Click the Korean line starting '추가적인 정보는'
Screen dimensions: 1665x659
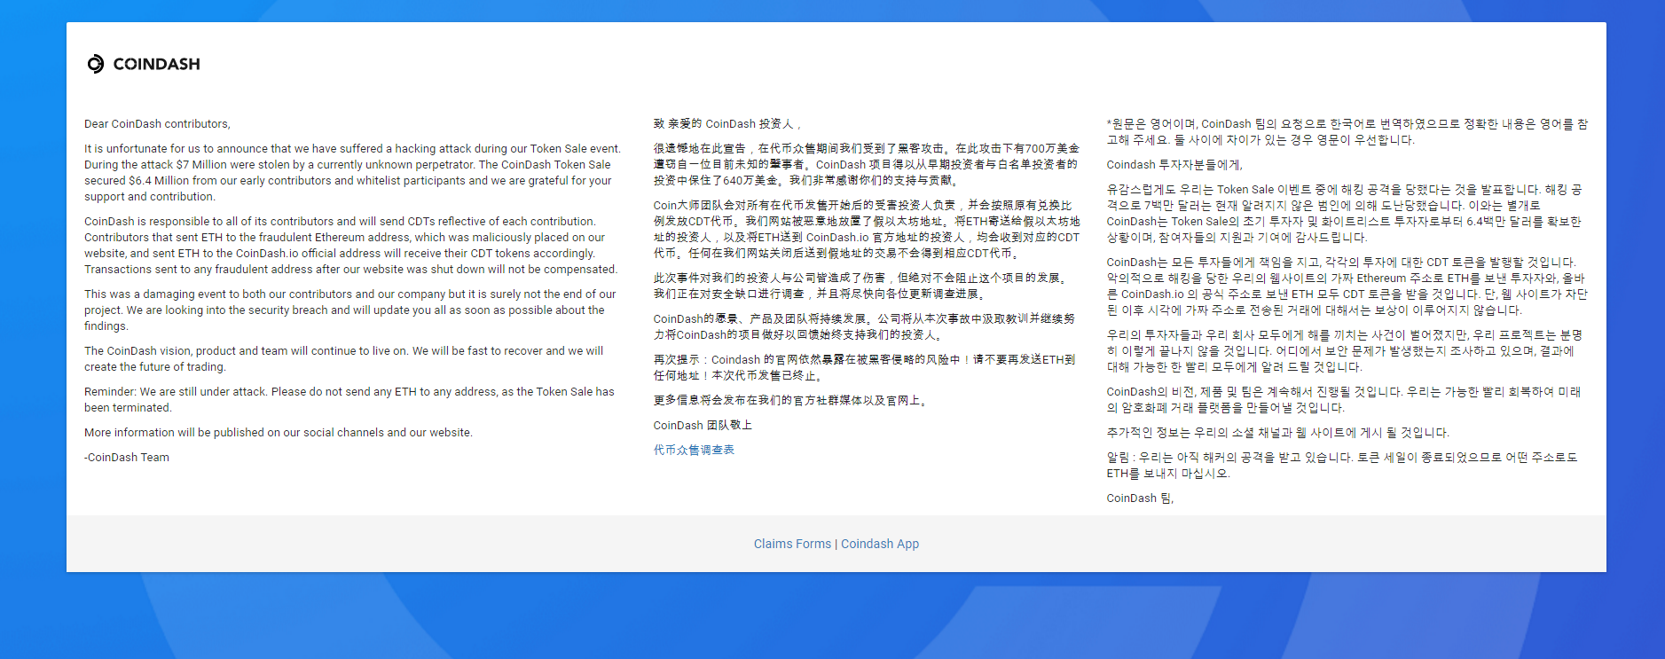[x=1277, y=433]
